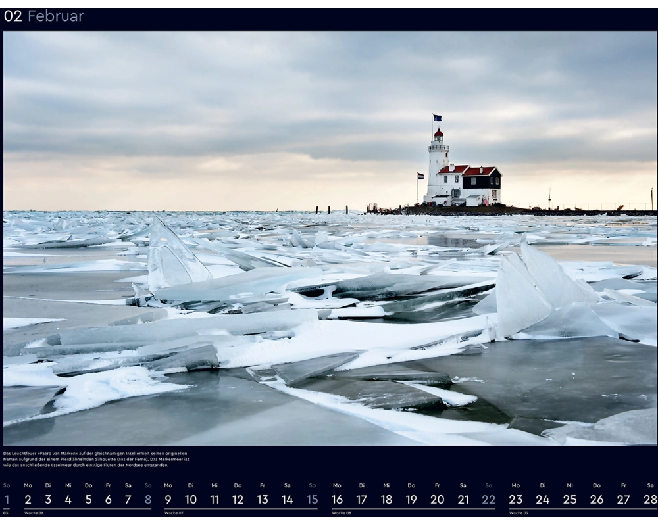Image resolution: width=658 pixels, height=526 pixels.
Task: Click the last date, 28
Action: point(649,500)
